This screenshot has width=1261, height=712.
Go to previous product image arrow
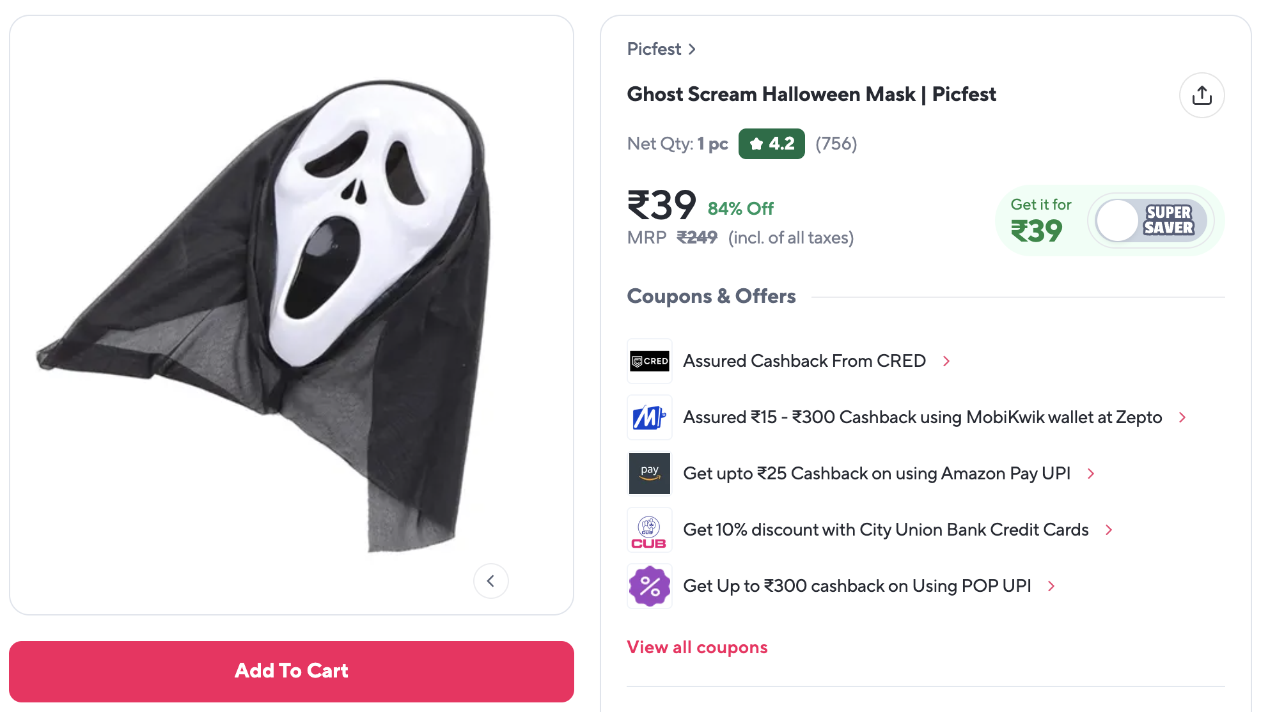point(490,581)
